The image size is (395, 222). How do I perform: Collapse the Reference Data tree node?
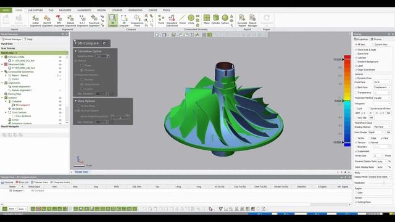2,57
